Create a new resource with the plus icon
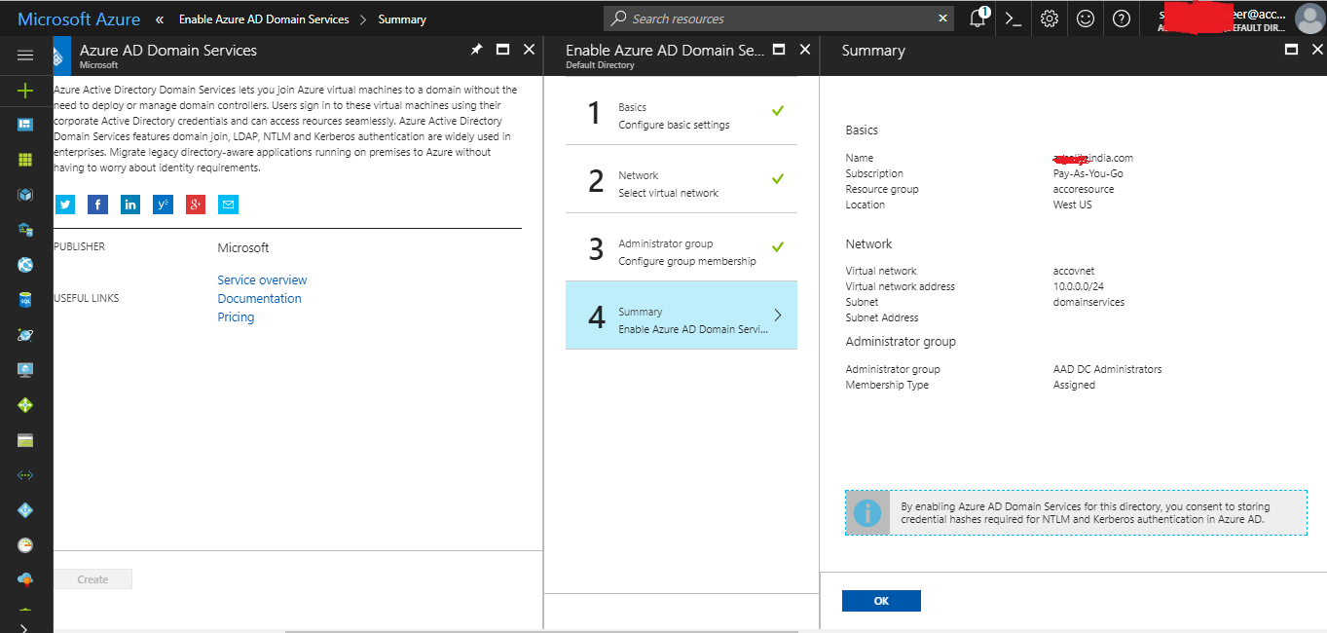This screenshot has width=1327, height=633. point(24,89)
